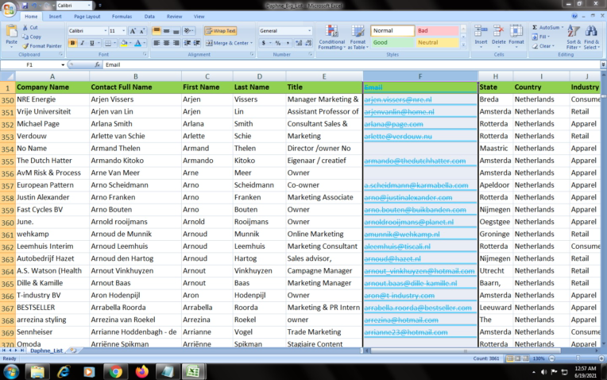Click the Paste clipboard icon

[x=12, y=31]
